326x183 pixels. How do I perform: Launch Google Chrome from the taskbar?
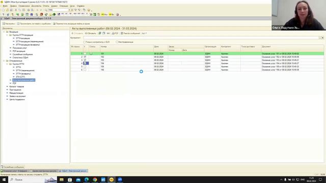(95, 179)
